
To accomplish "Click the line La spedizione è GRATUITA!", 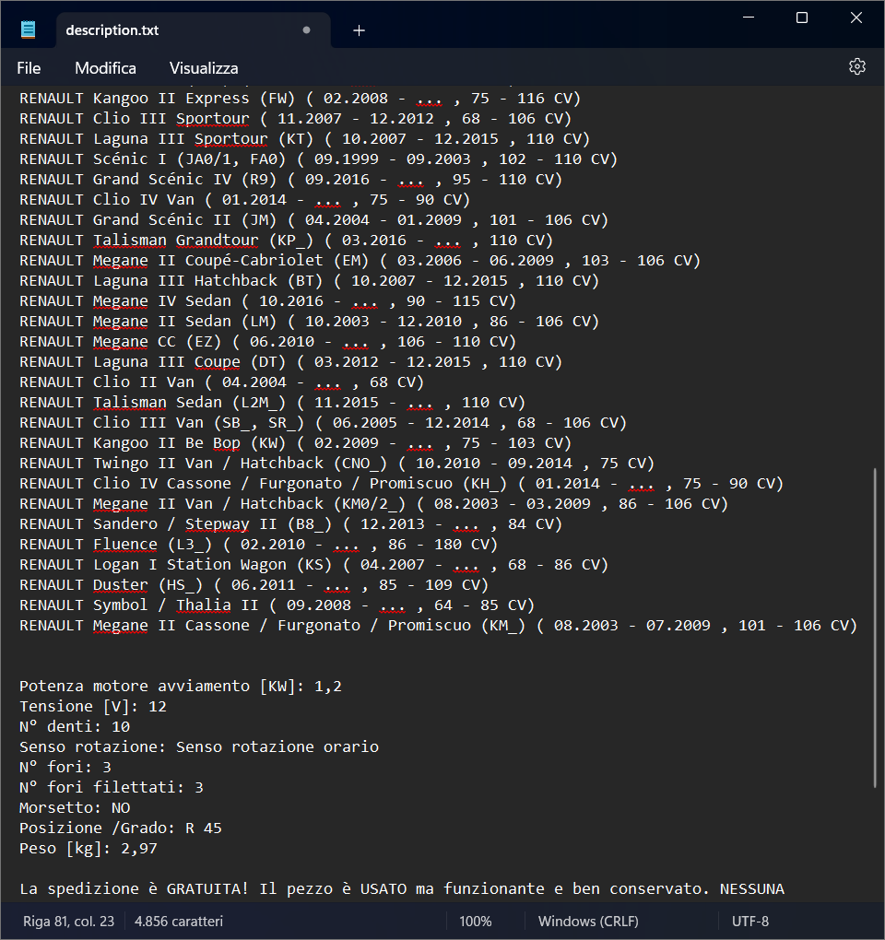I will click(402, 889).
